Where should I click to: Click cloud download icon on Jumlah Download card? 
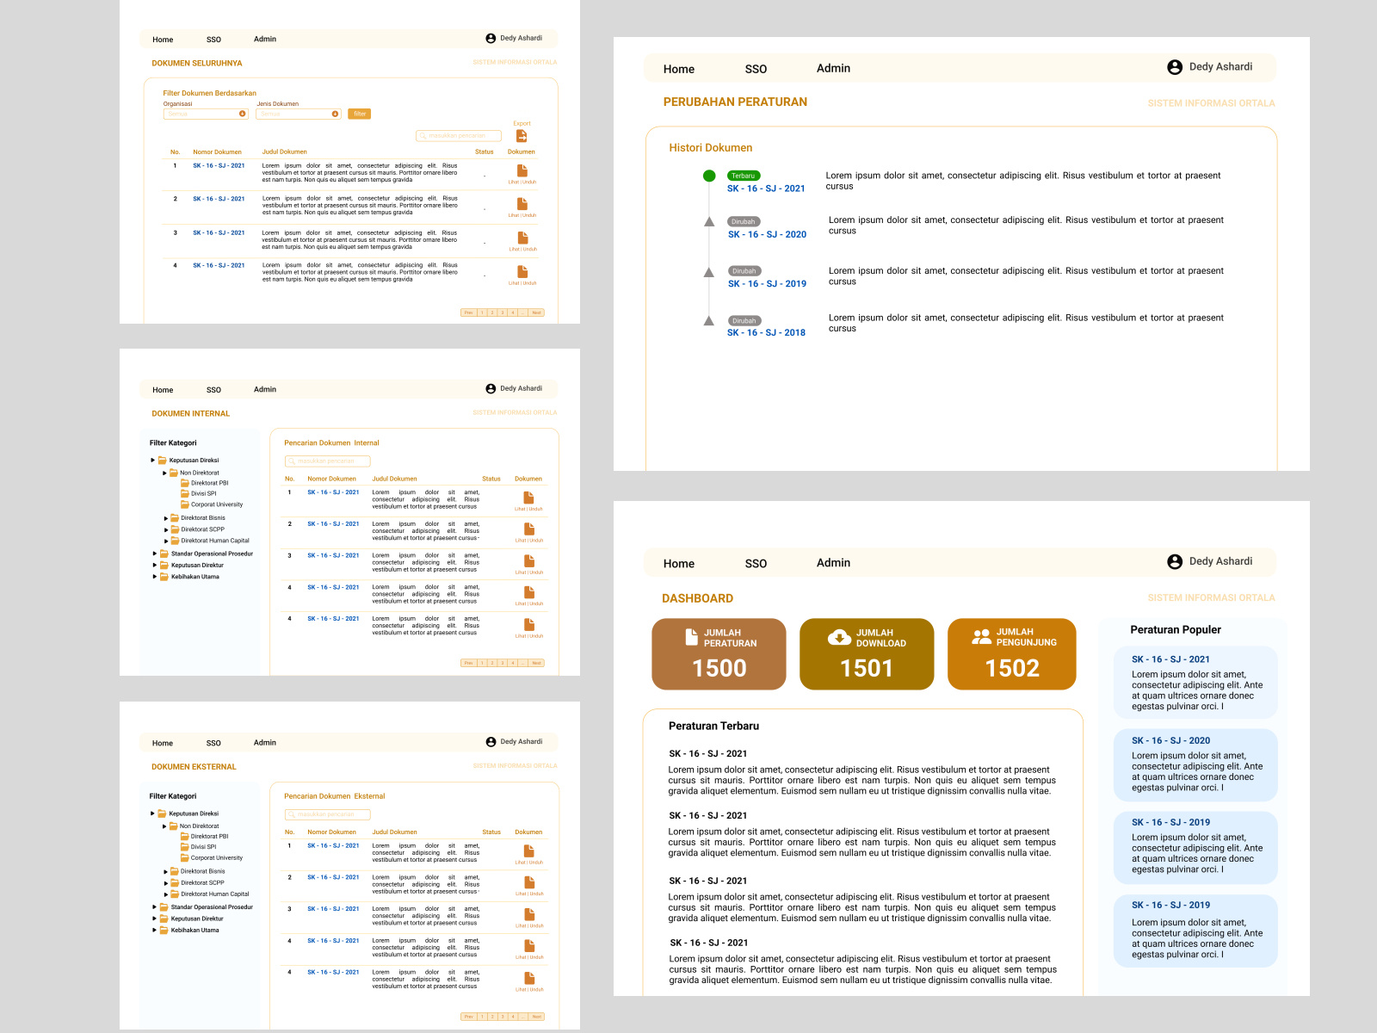click(839, 637)
